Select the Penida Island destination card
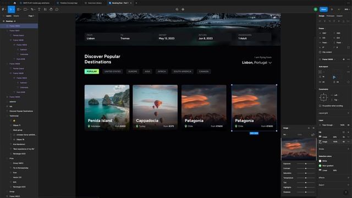 click(x=107, y=107)
